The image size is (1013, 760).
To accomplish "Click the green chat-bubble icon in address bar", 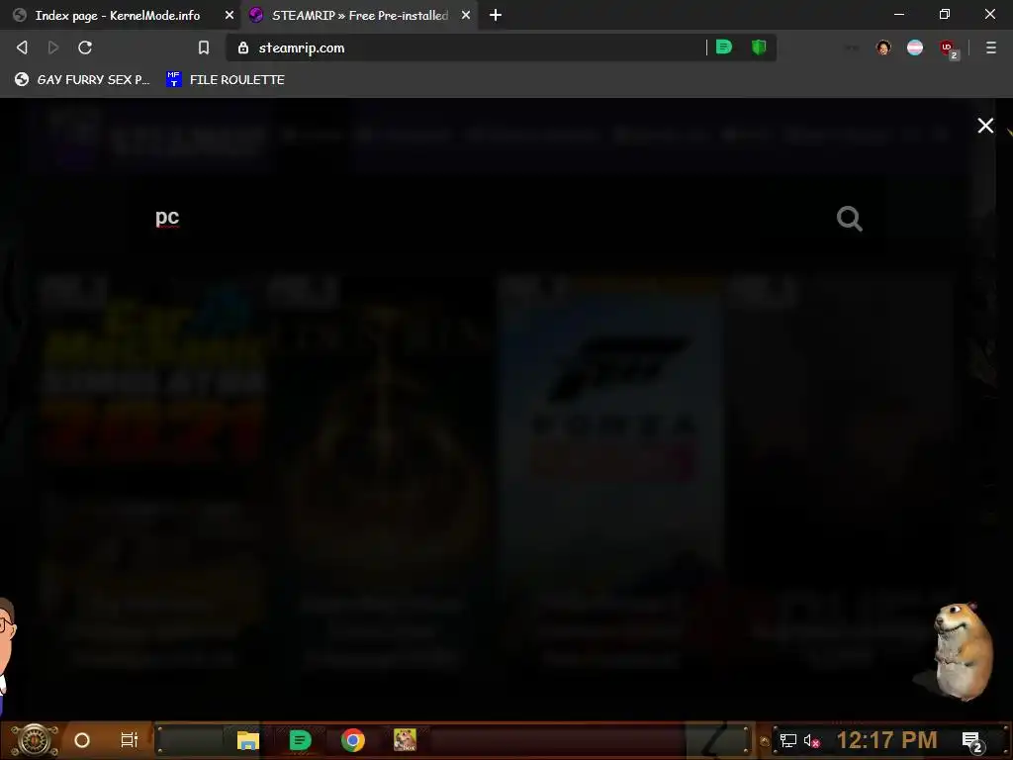I will pyautogui.click(x=723, y=47).
